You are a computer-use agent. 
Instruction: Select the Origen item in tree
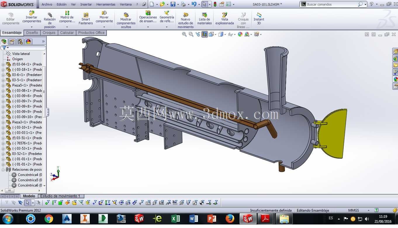[18, 59]
